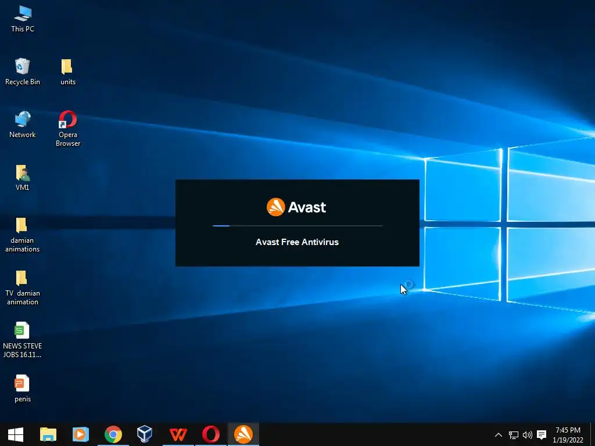Click the Avast loading progress bar

297,226
